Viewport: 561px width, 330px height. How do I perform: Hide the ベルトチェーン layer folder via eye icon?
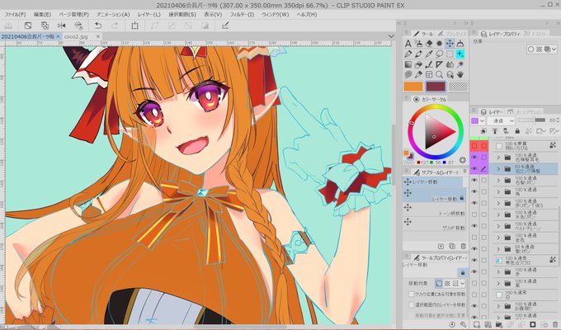pos(474,226)
